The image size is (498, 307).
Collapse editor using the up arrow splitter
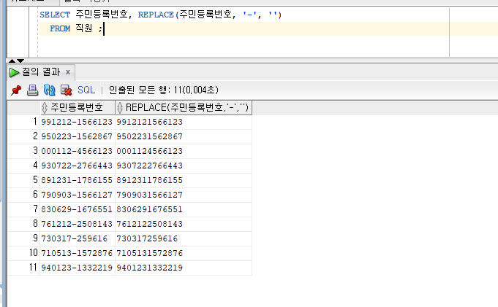(12, 61)
